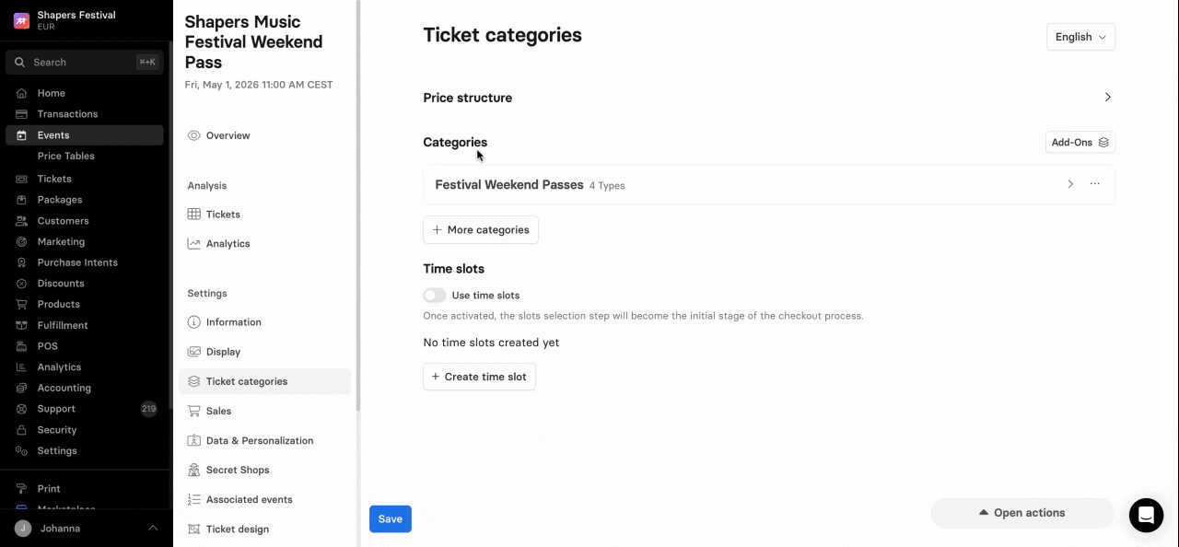Open the English language dropdown
Viewport: 1179px width, 547px height.
[1080, 37]
